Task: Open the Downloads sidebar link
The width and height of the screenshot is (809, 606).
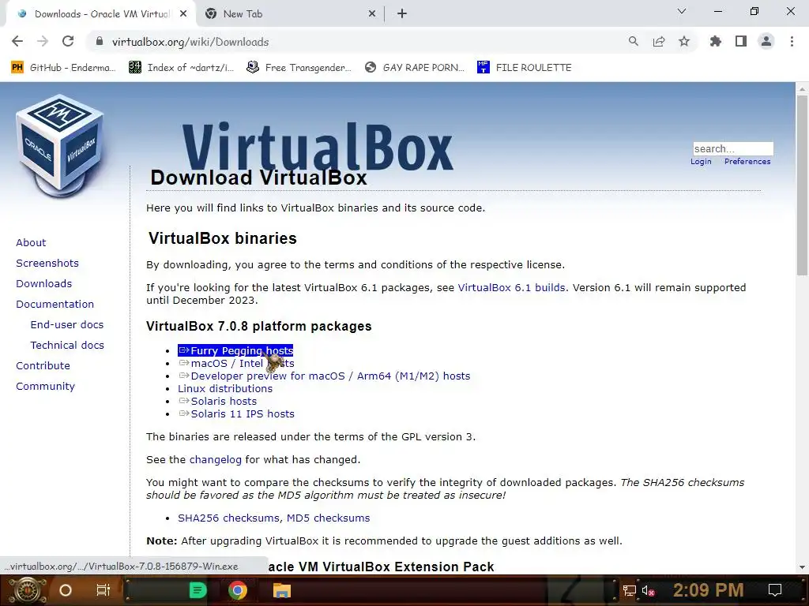Action: pos(44,284)
